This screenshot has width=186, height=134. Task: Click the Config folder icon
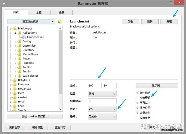19,41
